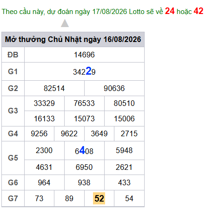Select the G5 row label
Image resolution: width=206 pixels, height=210 pixels.
pos(13,158)
